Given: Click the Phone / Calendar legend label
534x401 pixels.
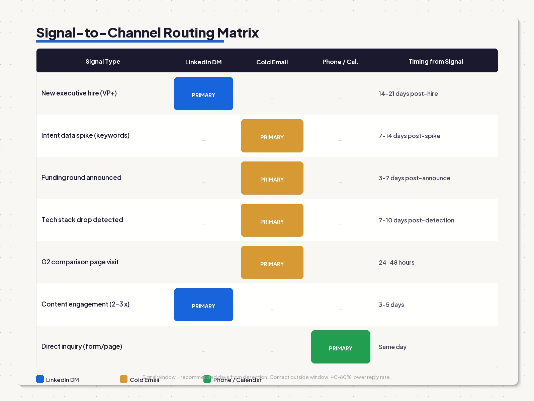Looking at the screenshot, I should tap(238, 380).
